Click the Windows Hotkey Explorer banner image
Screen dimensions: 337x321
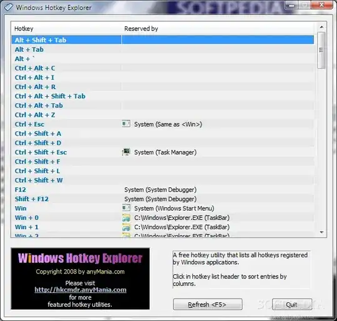[x=81, y=279]
